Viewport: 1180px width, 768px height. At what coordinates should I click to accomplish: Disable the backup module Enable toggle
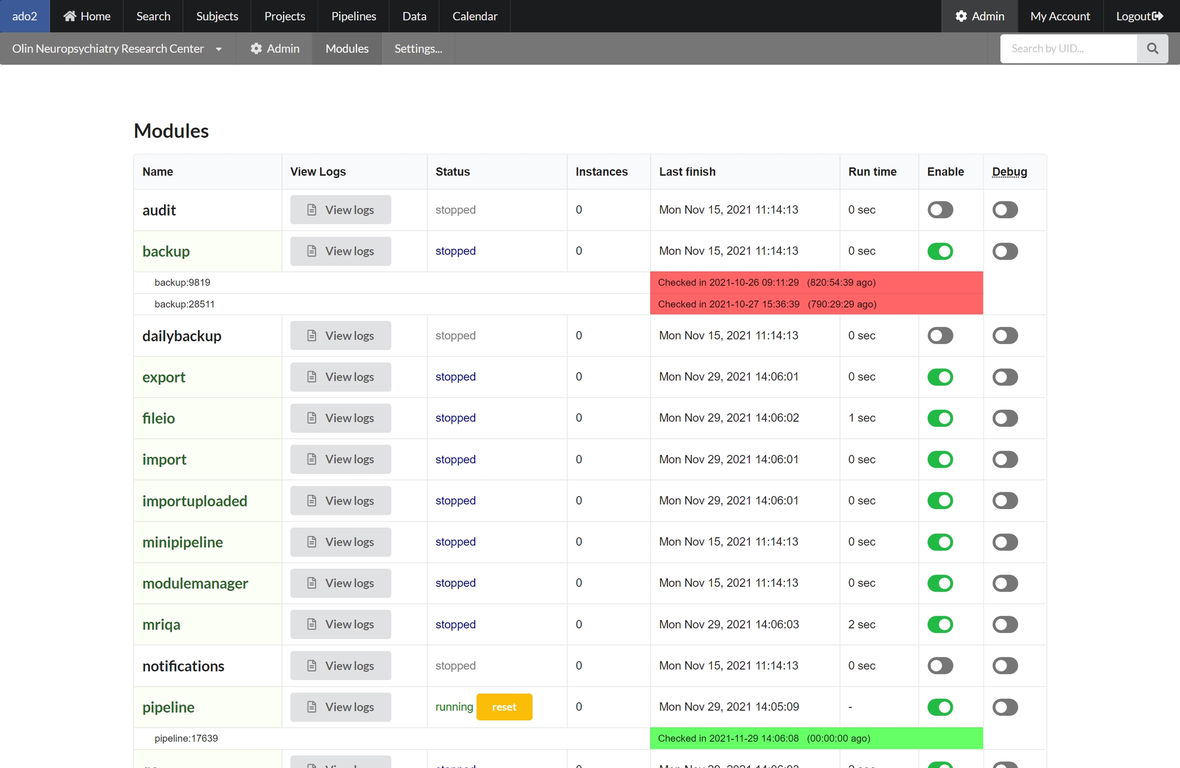coord(940,251)
